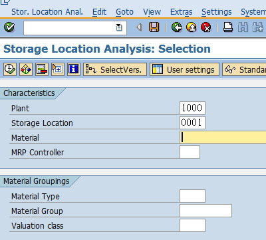Click the Execute clock icon
266x240 pixels.
click(10, 69)
